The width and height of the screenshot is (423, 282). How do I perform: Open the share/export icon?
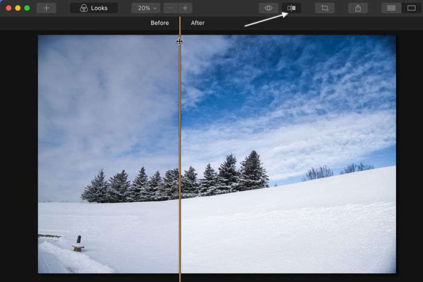358,8
